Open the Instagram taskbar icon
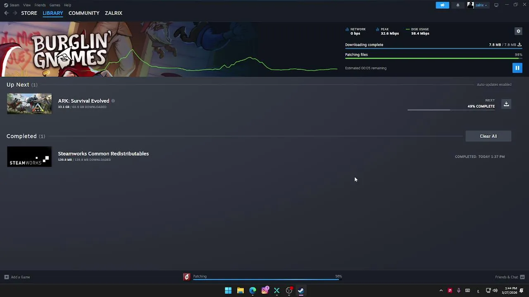Screen dimensions: 529x297 click(x=264, y=290)
